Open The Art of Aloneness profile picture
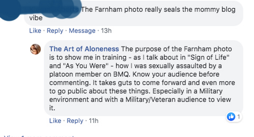The image size is (254, 137). click(35, 49)
